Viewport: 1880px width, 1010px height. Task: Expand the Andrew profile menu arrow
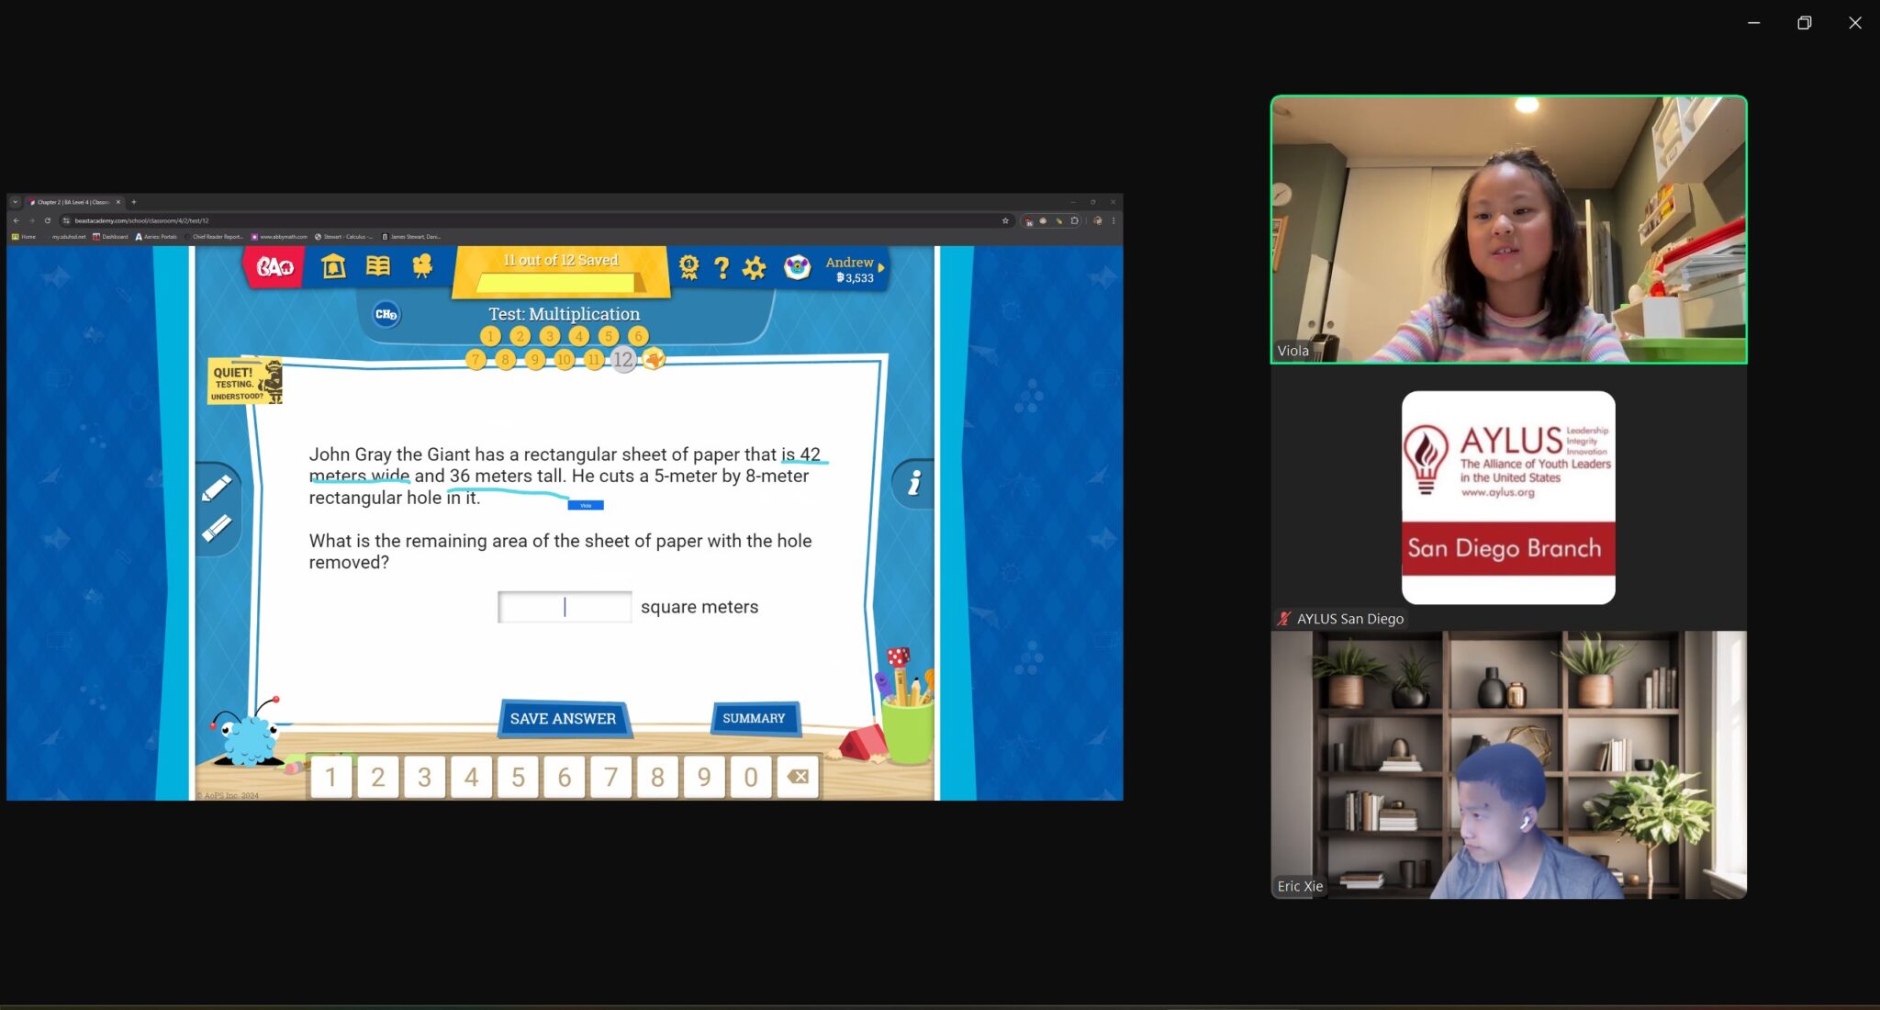click(x=881, y=268)
